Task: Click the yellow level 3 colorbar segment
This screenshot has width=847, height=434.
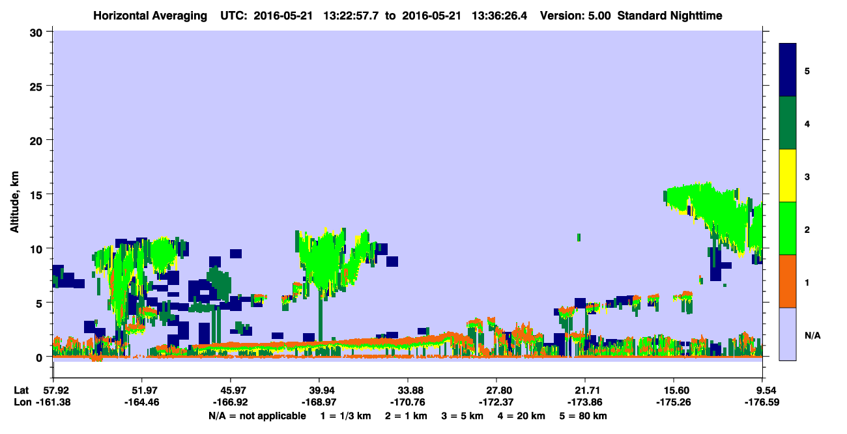Action: pyautogui.click(x=788, y=176)
